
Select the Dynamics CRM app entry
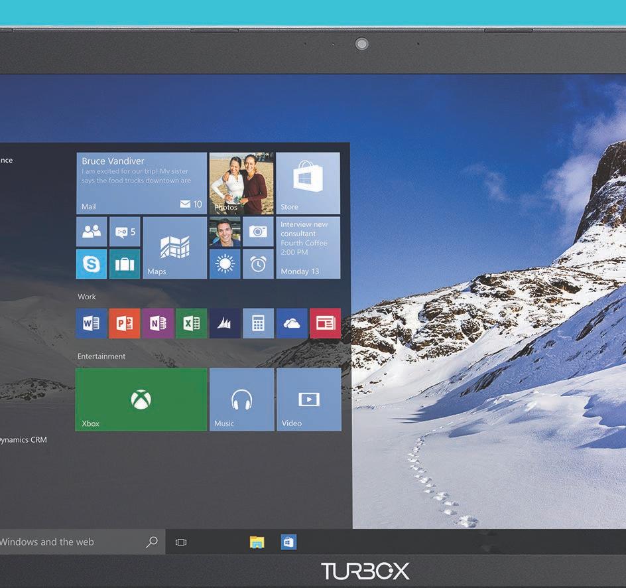pos(23,440)
